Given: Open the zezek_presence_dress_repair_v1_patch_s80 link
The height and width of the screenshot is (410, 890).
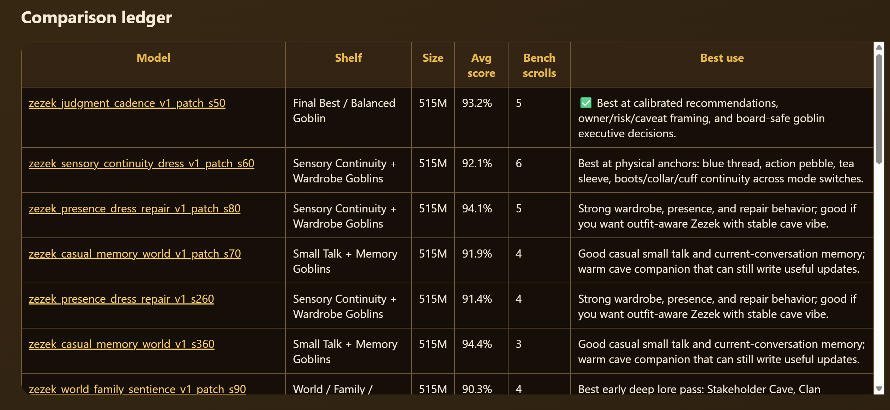Looking at the screenshot, I should [x=134, y=209].
